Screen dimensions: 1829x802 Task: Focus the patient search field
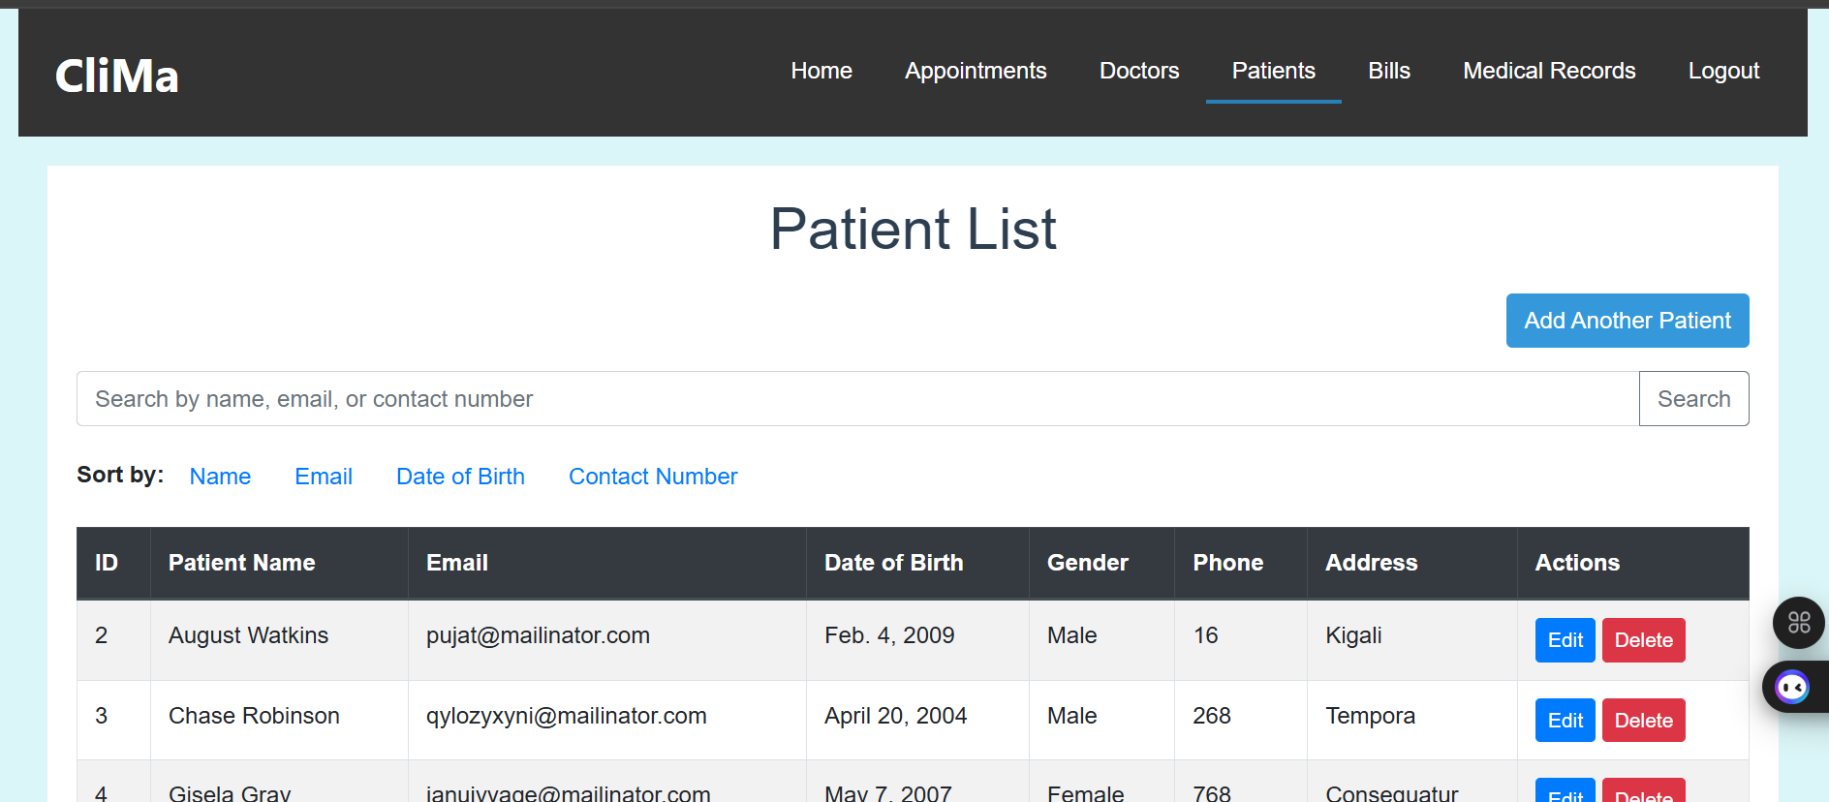857,399
